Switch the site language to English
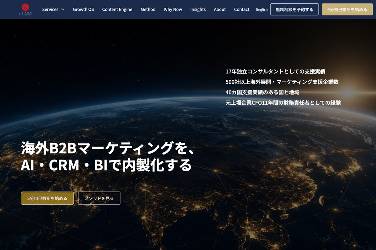The height and width of the screenshot is (250, 376). pos(261,9)
